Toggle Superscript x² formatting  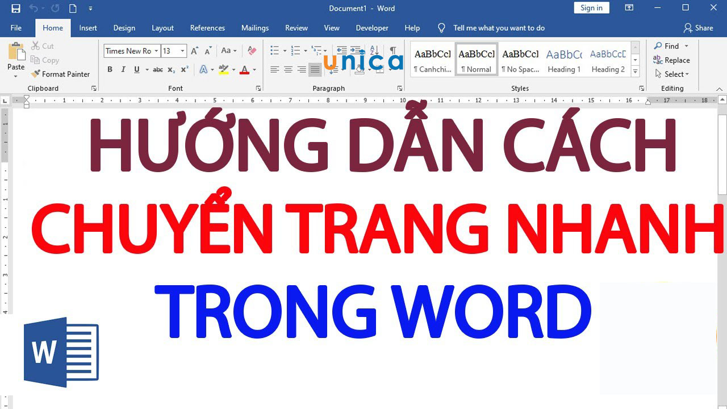coord(185,69)
